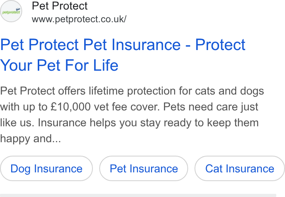Click the Pet Protect site name
285x197 pixels.
60,6
